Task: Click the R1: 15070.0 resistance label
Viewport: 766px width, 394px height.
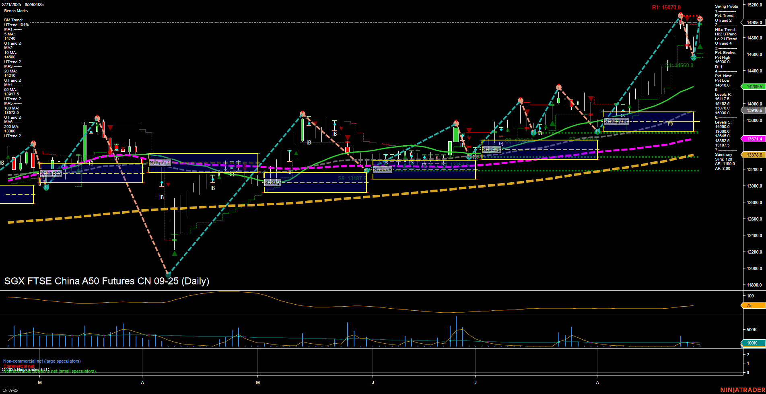Action: [666, 7]
